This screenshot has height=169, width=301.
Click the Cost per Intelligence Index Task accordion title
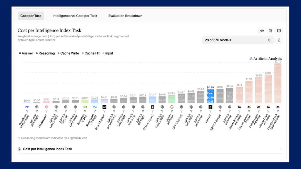pyautogui.click(x=47, y=149)
